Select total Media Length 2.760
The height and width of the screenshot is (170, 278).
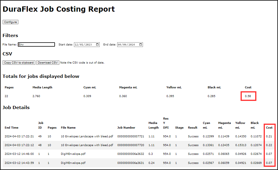[x=36, y=96]
